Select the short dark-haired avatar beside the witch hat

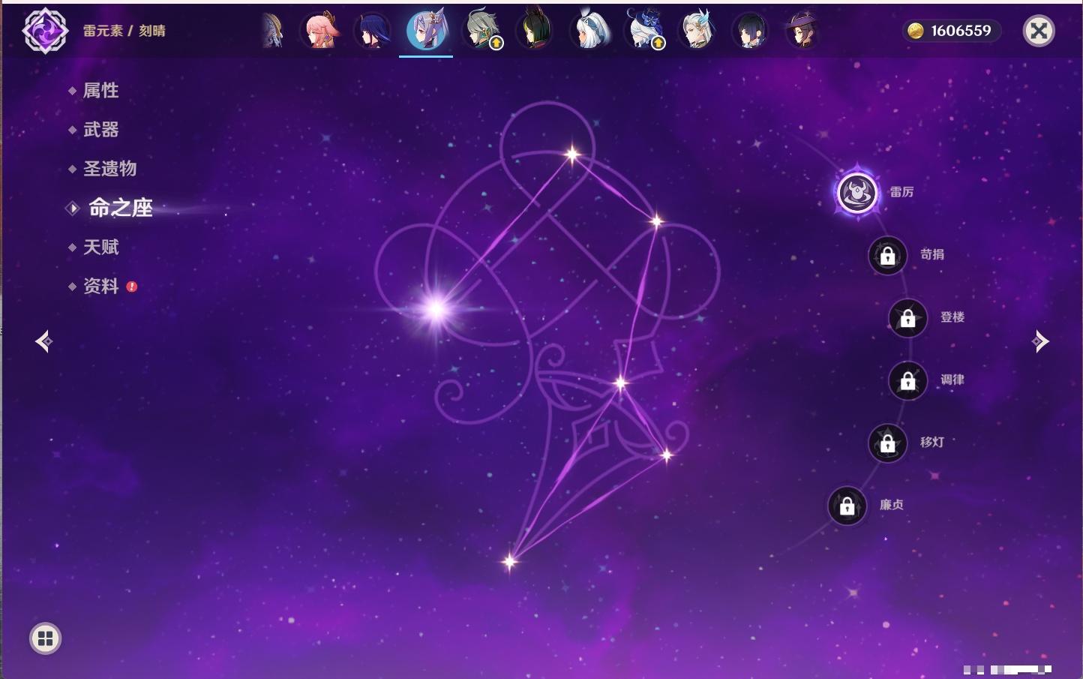point(751,31)
